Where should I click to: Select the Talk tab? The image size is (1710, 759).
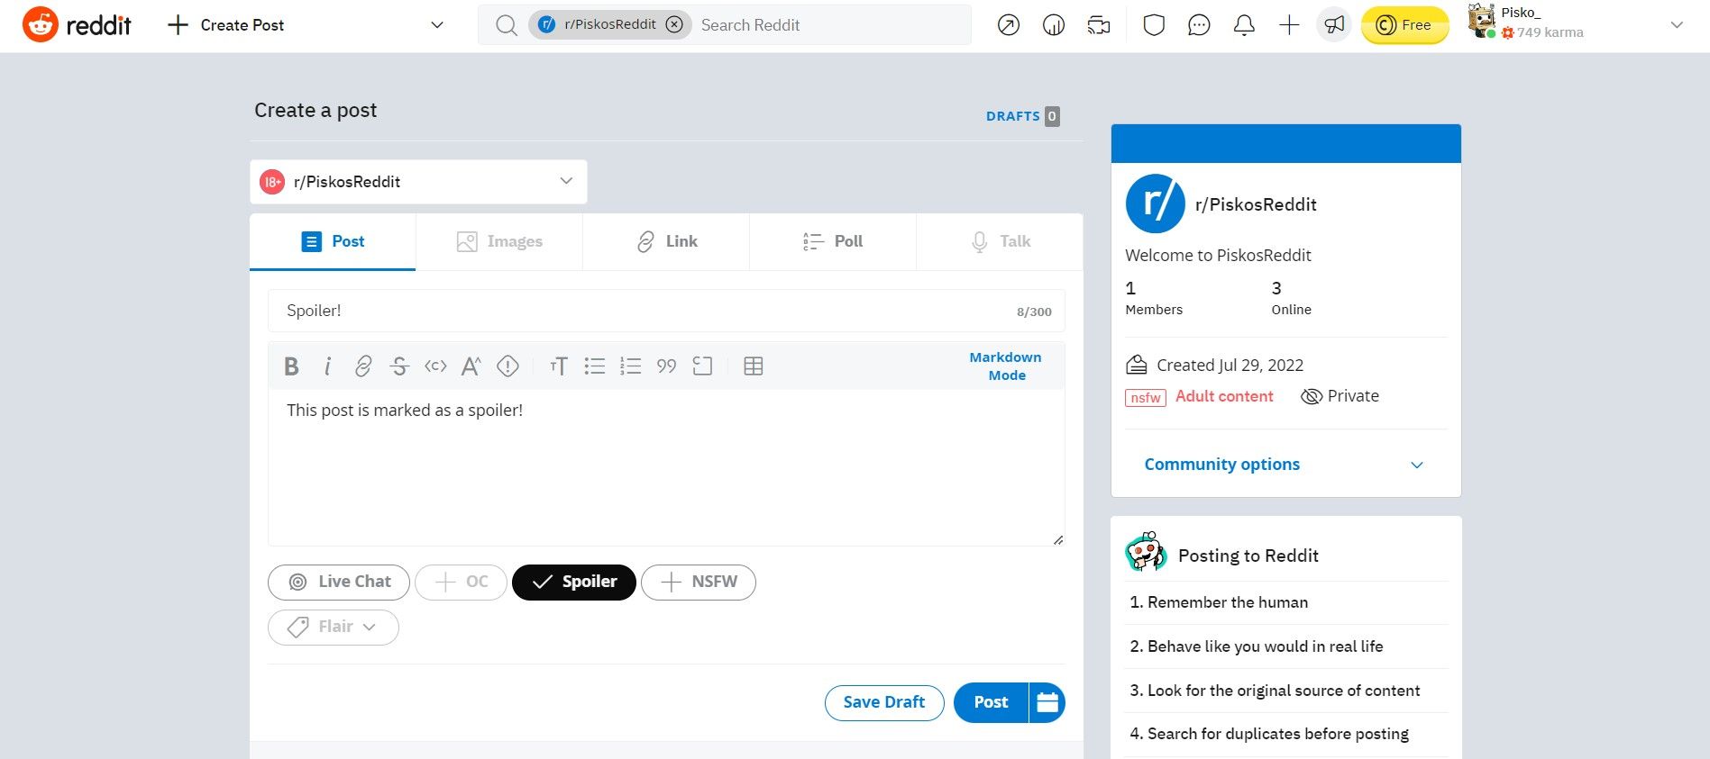pyautogui.click(x=1000, y=241)
